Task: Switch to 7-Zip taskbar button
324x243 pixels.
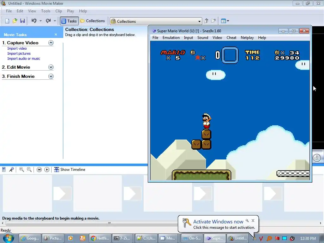Action: click(x=122, y=238)
